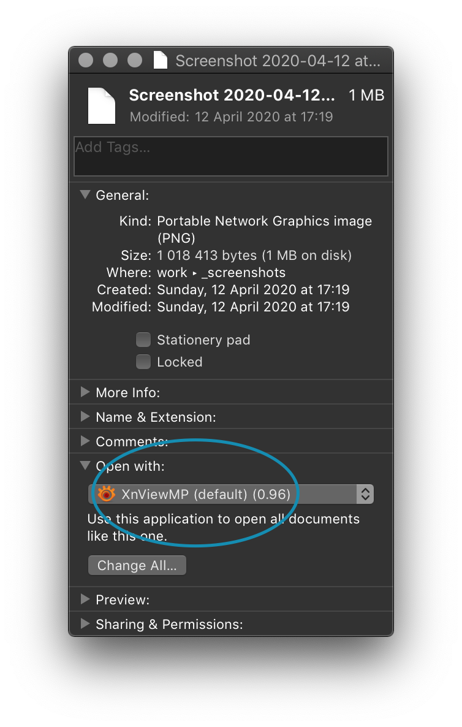This screenshot has width=462, height=727.
Task: Expand Sharing & Permissions section
Action: [x=85, y=624]
